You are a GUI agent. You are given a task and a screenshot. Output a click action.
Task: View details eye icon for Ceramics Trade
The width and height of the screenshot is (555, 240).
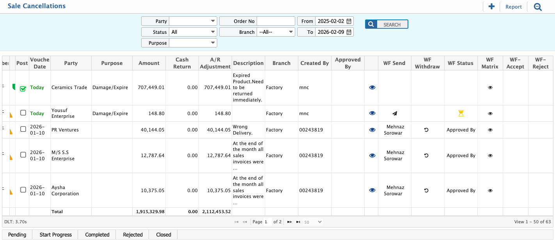coord(372,88)
